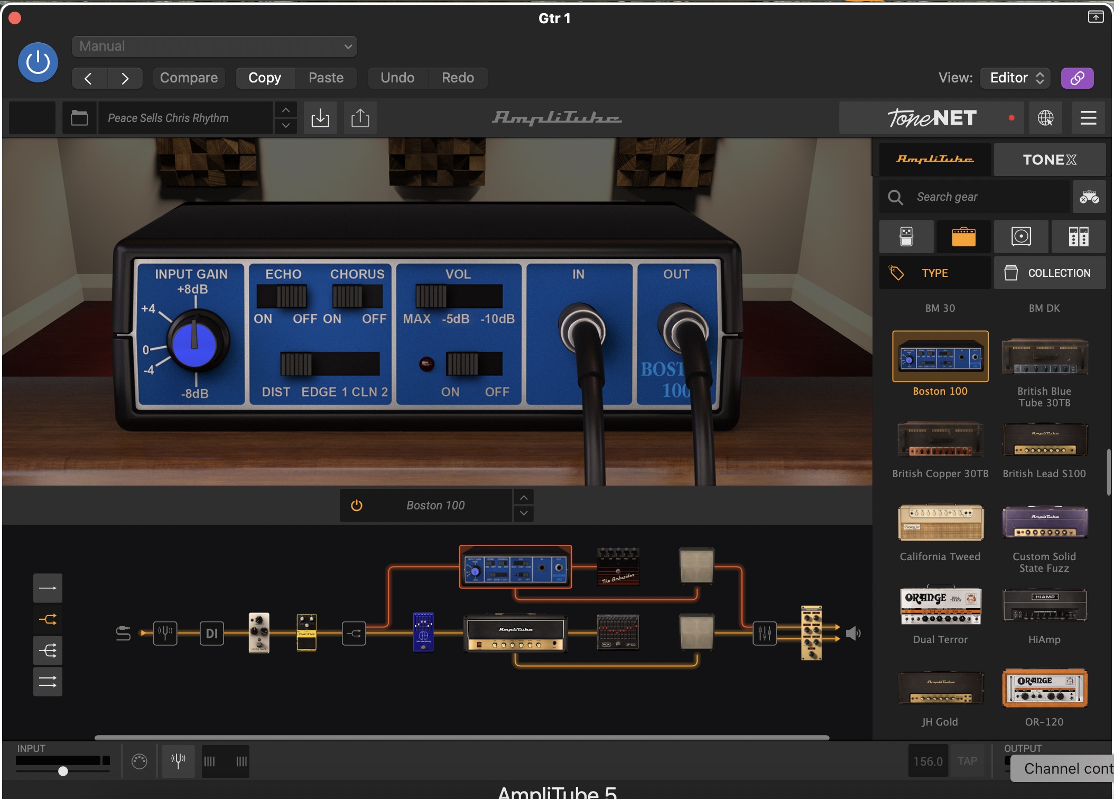
Task: Select the three-way split routing icon
Action: pyautogui.click(x=48, y=650)
